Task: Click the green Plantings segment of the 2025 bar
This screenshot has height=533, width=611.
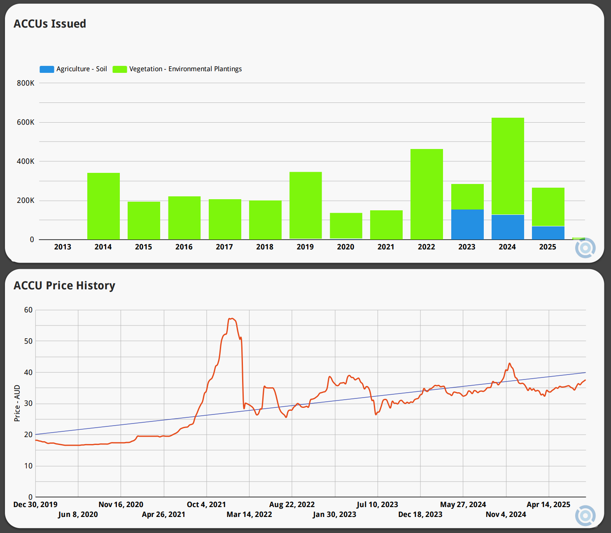Action: [x=548, y=207]
